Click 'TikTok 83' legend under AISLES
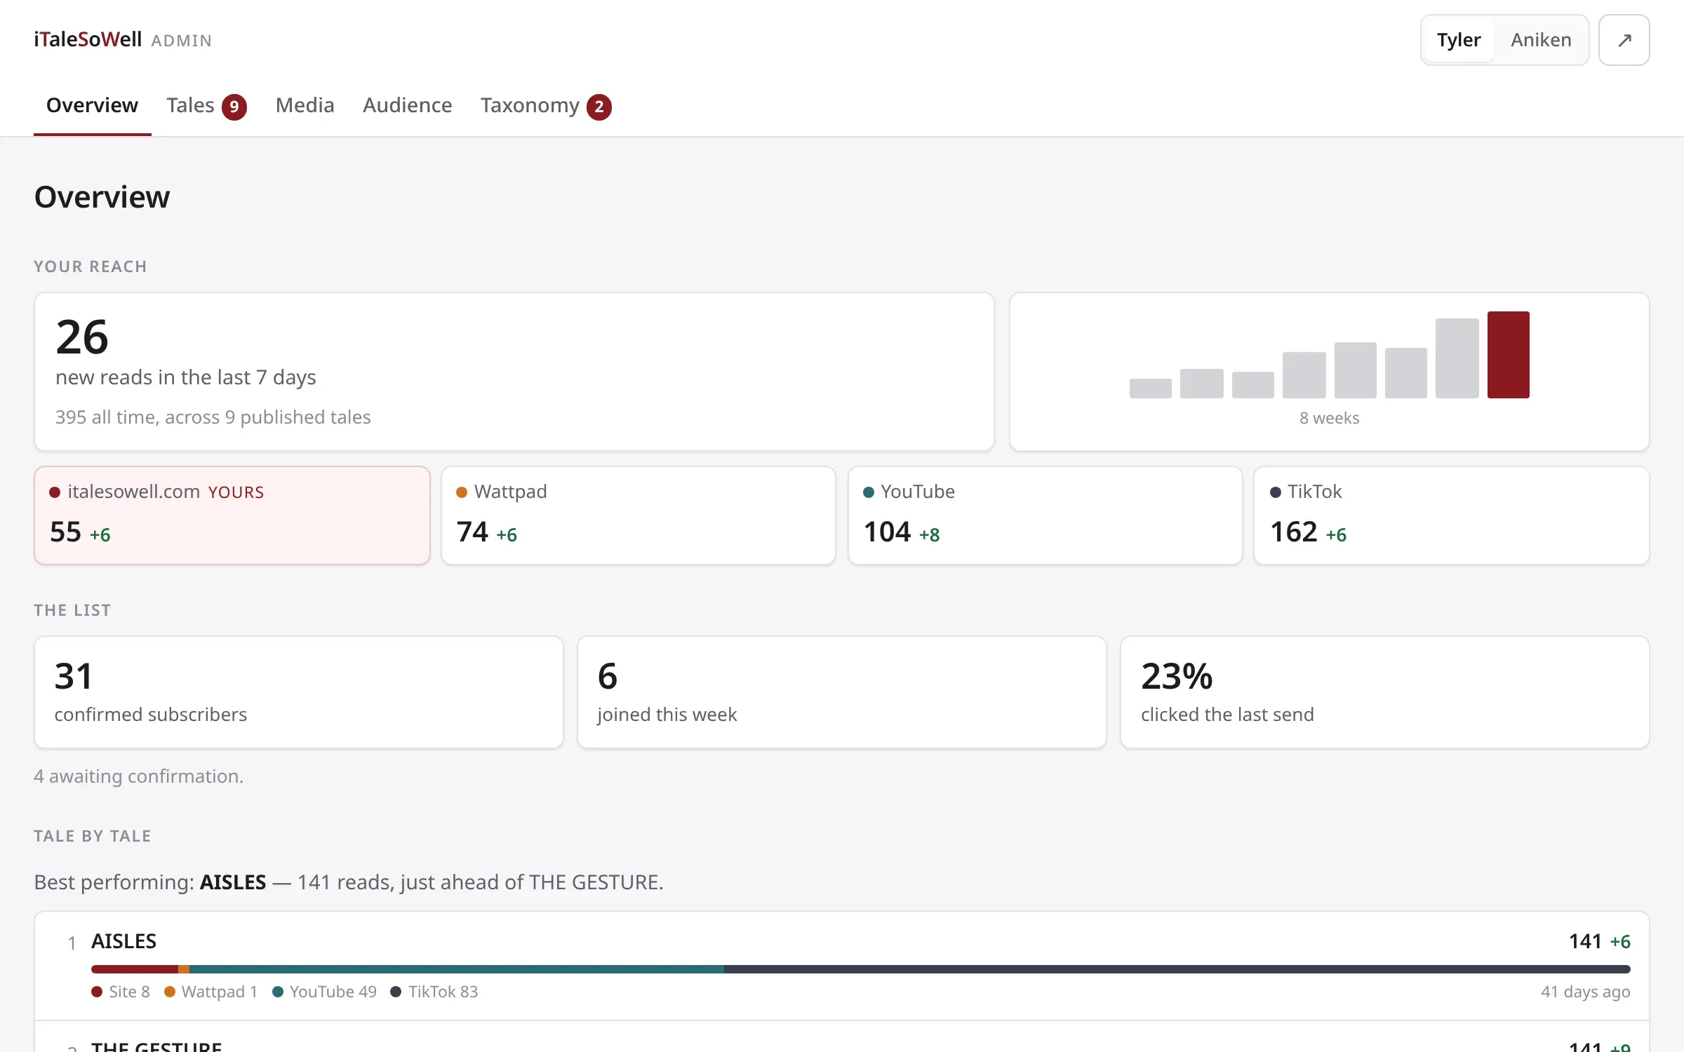Image resolution: width=1684 pixels, height=1052 pixels. pyautogui.click(x=434, y=992)
